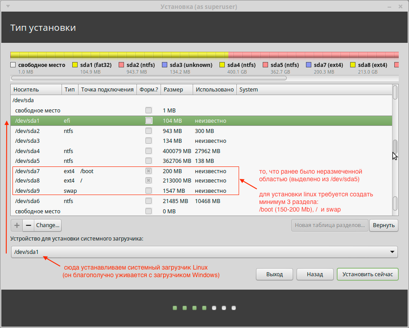Screen dimensions: 409x328
Task: Click the sda7 (ext4) blue legend swatch
Action: (309, 65)
